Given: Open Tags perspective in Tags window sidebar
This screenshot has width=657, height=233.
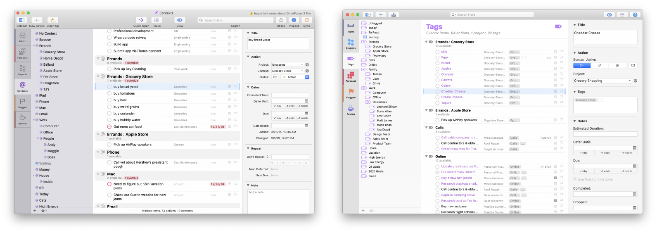Looking at the screenshot, I should 351,60.
